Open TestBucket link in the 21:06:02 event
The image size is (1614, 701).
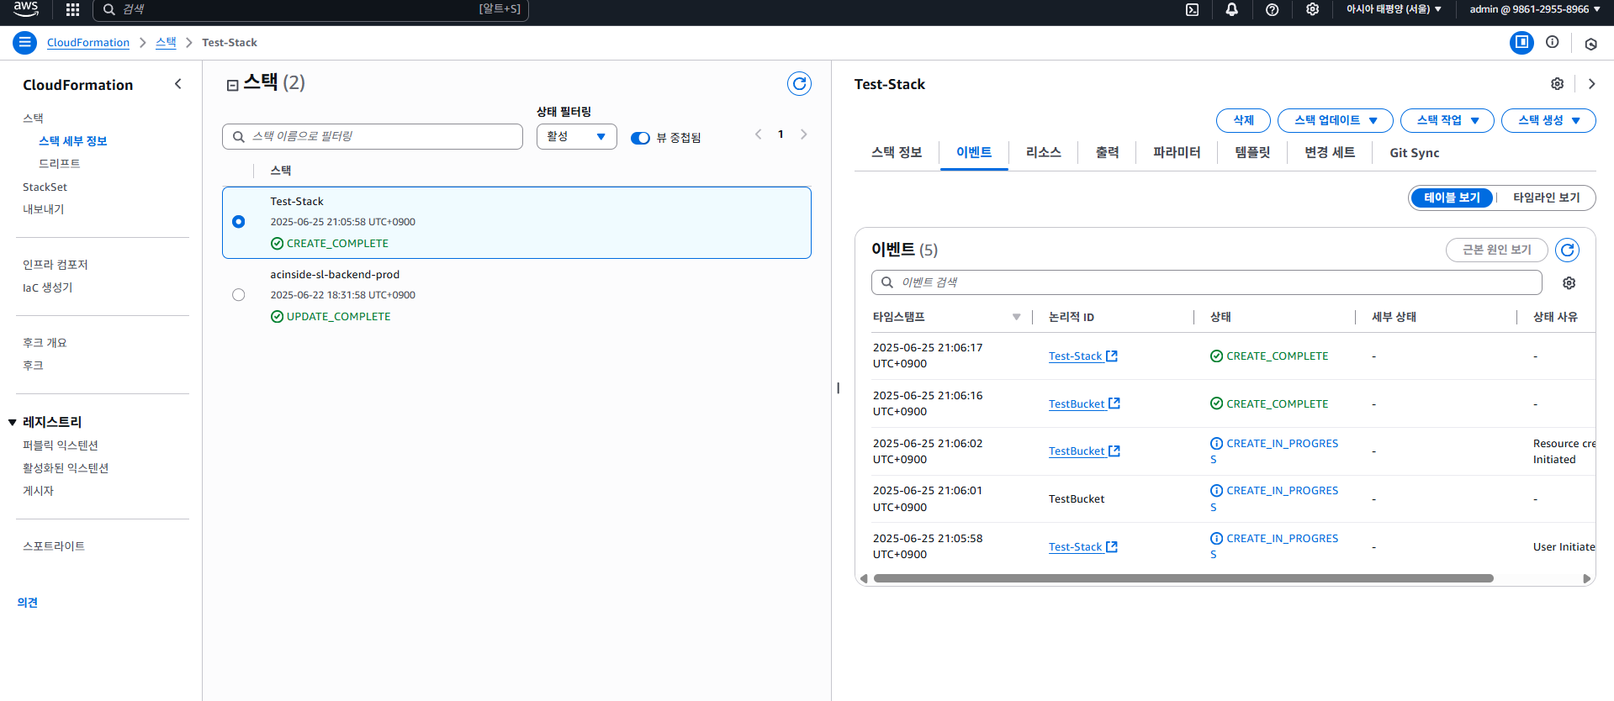tap(1084, 451)
